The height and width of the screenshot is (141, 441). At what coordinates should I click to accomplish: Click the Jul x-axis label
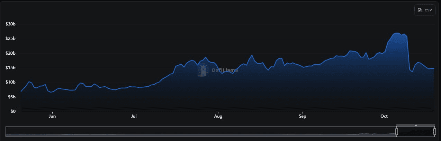[x=134, y=117]
